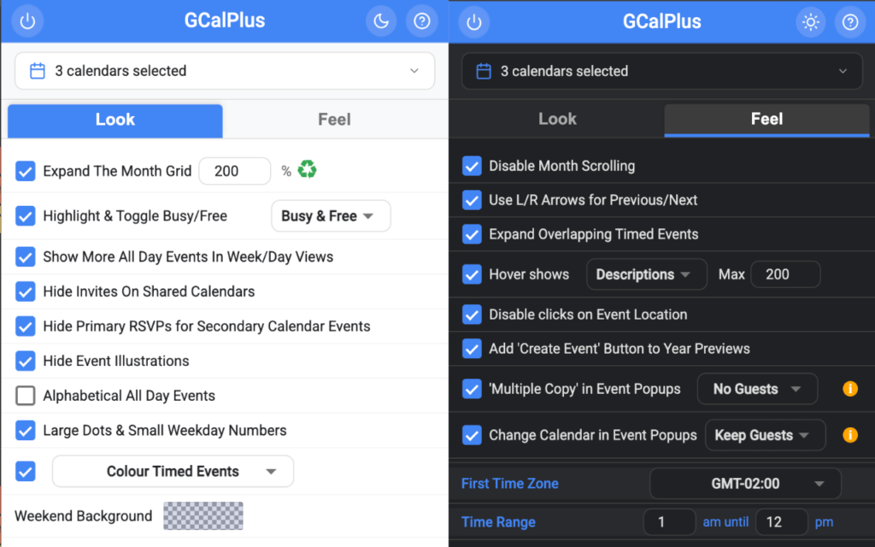Open the No Guests dropdown button
The width and height of the screenshot is (875, 547).
pyautogui.click(x=756, y=389)
